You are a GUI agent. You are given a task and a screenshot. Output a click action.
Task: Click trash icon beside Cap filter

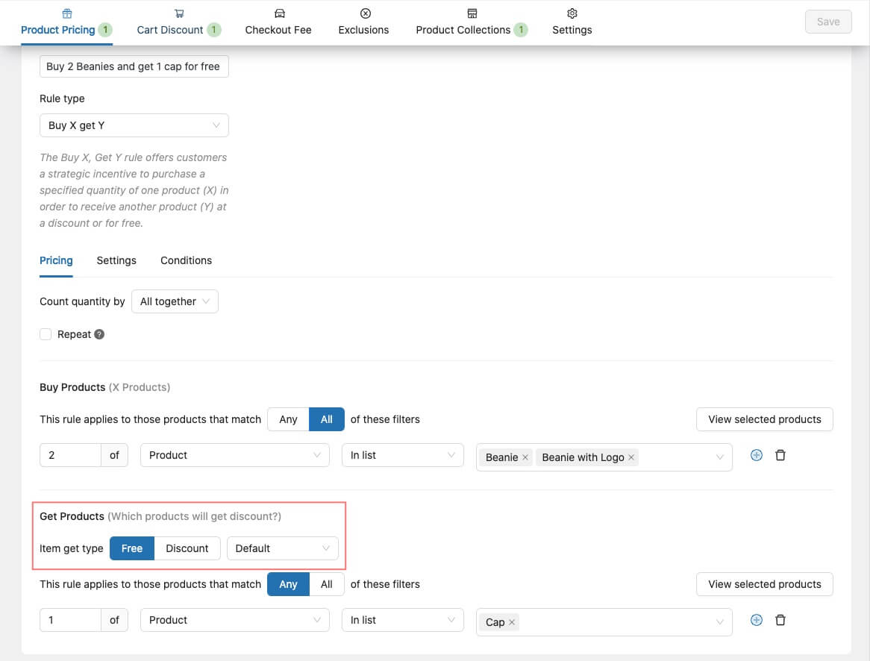tap(780, 620)
